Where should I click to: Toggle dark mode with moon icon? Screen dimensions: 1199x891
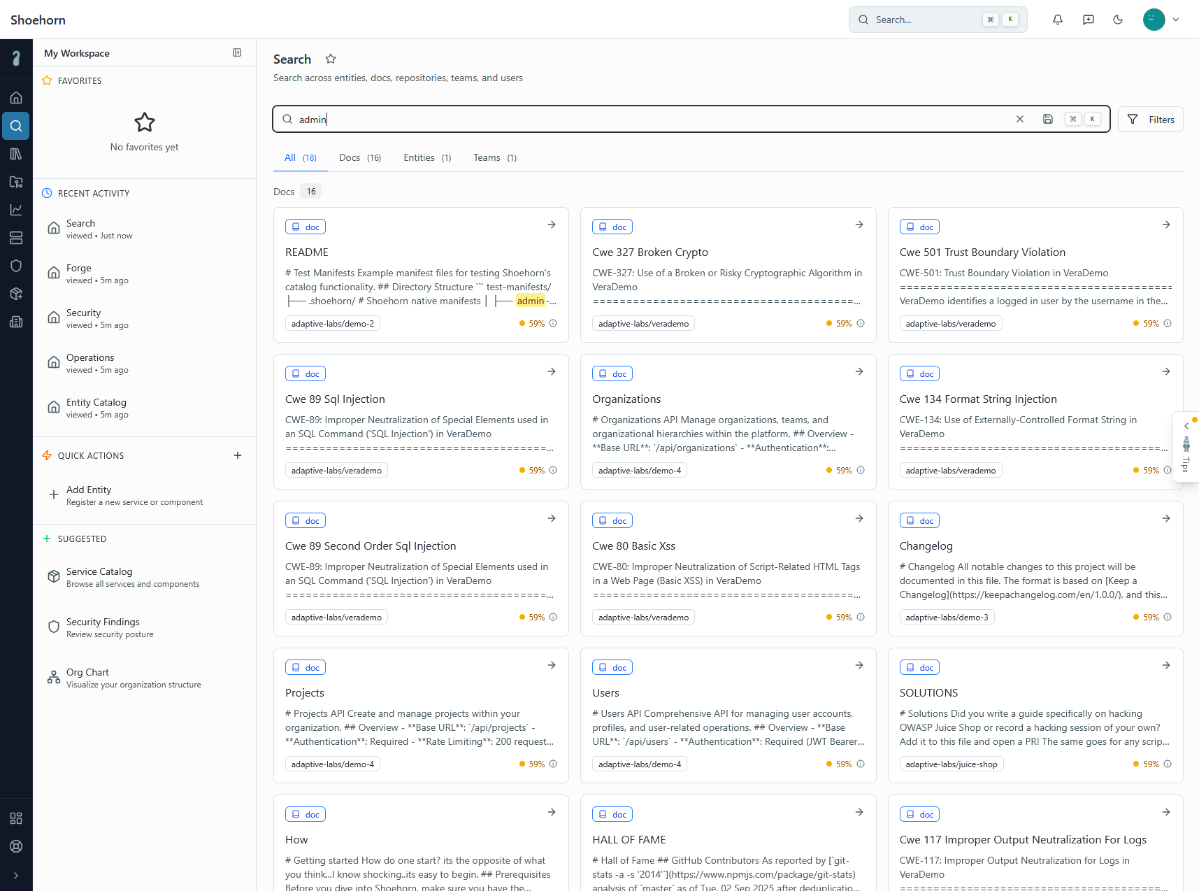tap(1118, 20)
